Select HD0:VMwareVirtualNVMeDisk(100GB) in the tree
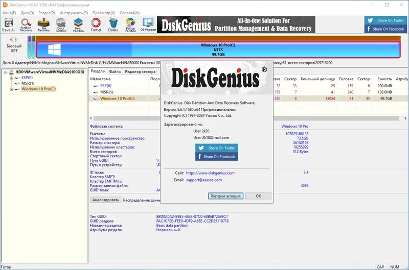409x270 pixels. click(50, 72)
